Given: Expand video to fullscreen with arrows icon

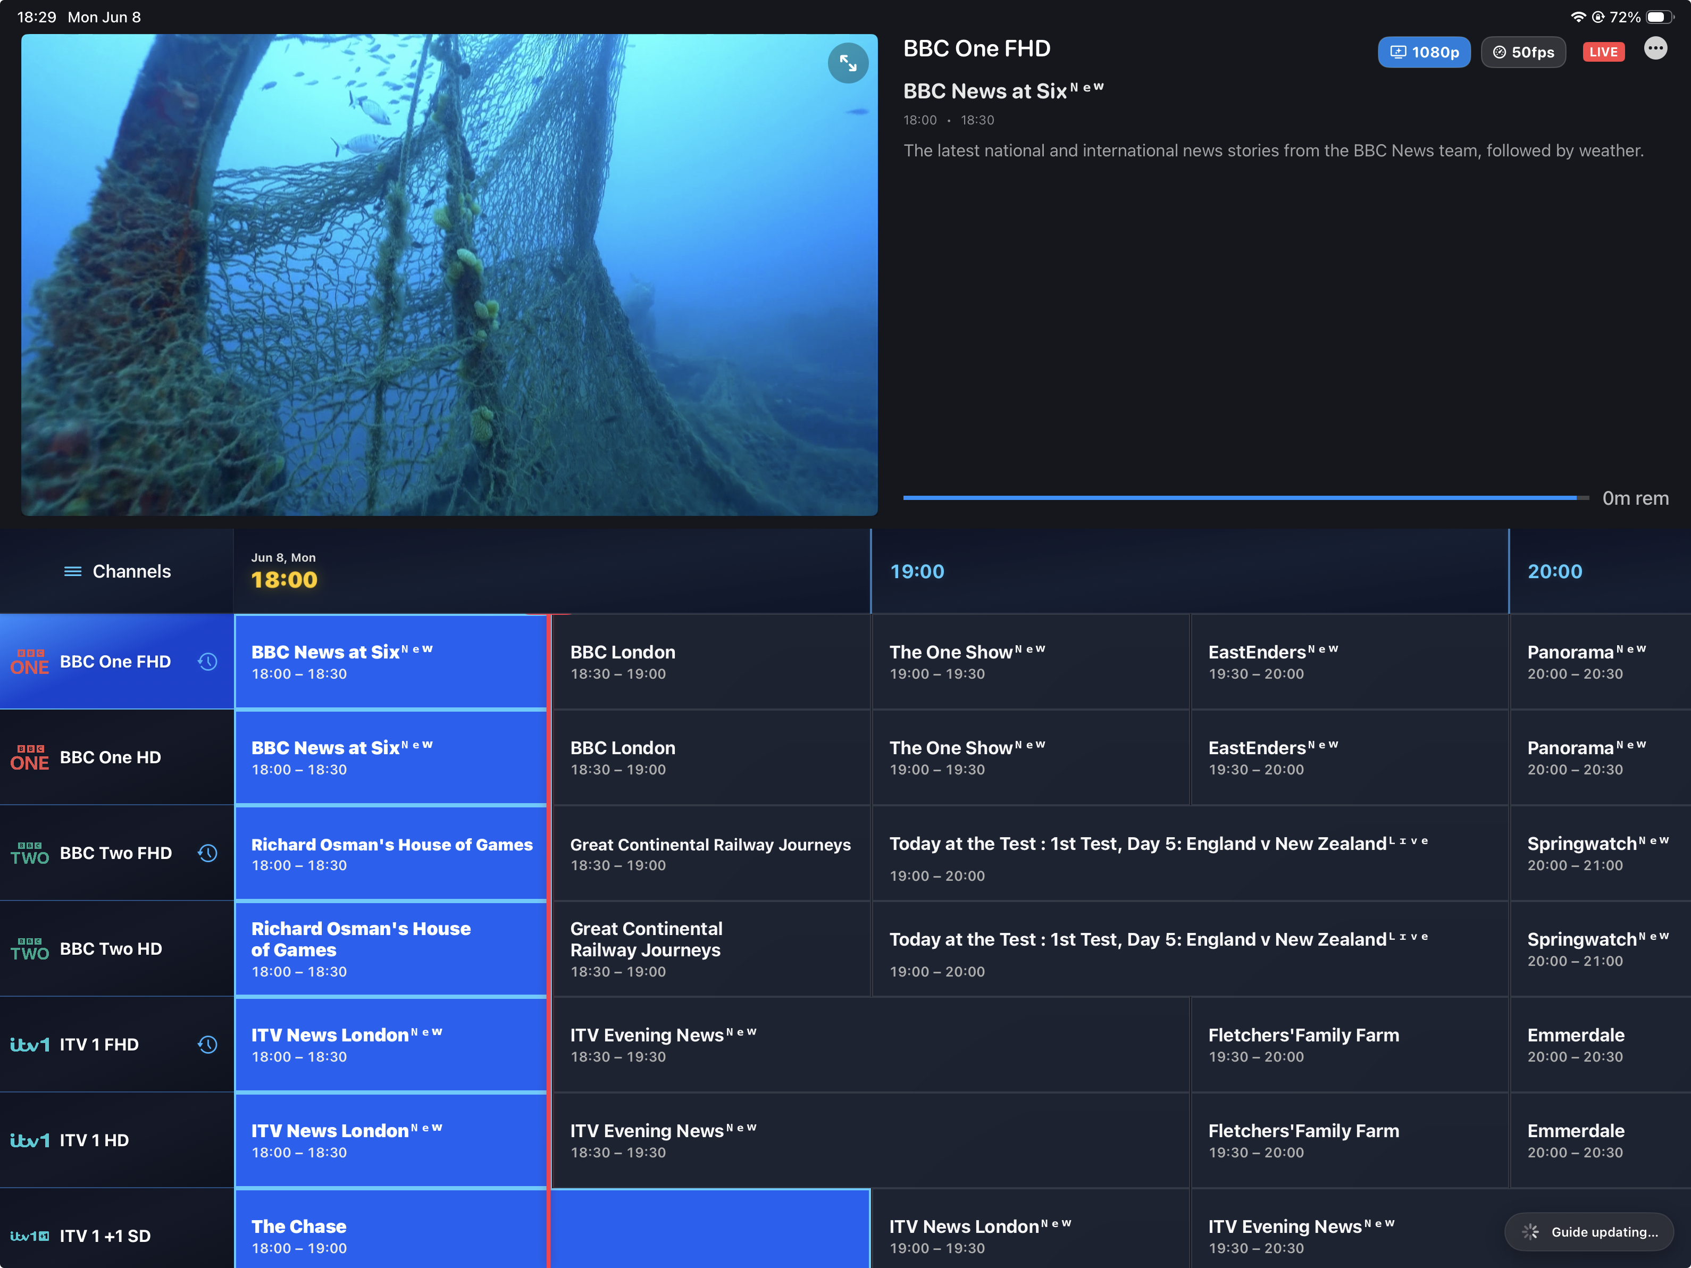Looking at the screenshot, I should pyautogui.click(x=848, y=63).
